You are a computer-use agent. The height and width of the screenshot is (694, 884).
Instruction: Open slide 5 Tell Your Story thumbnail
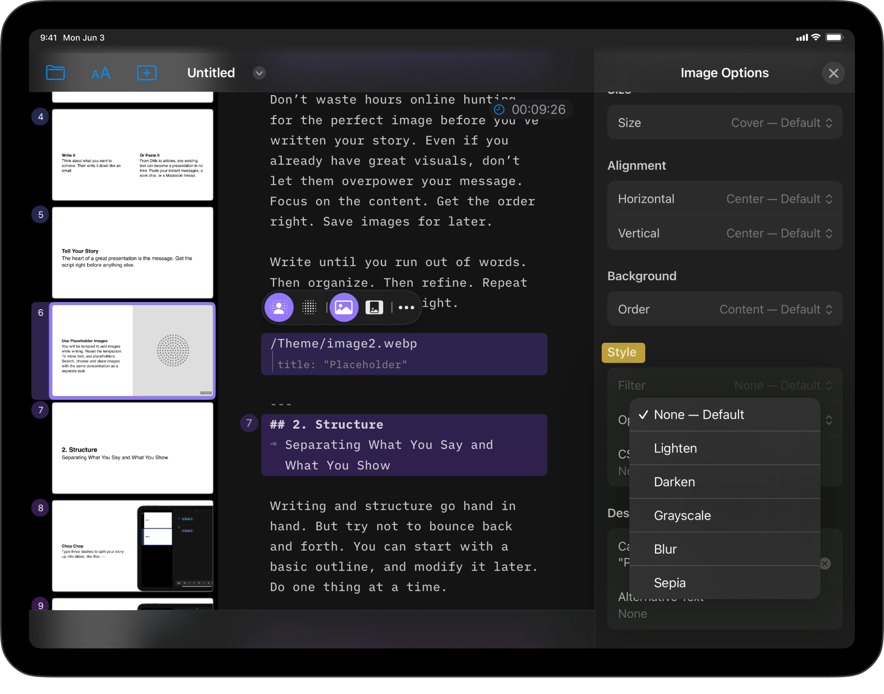tap(132, 253)
